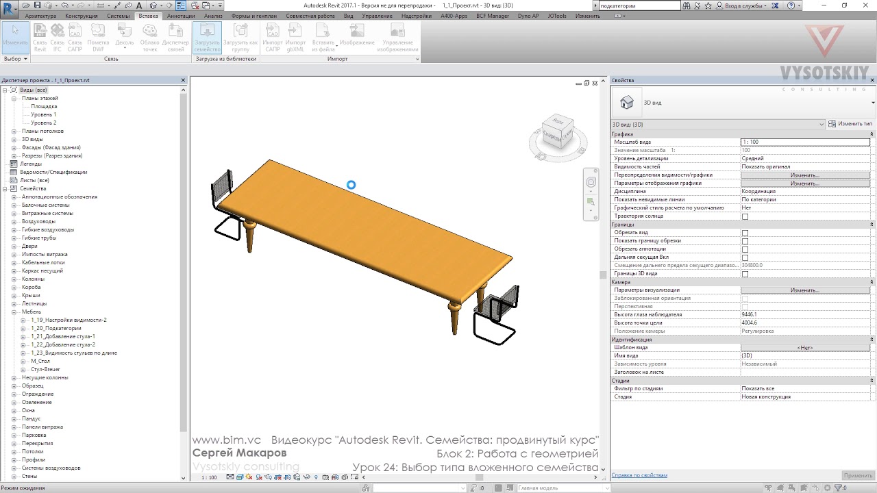Screen dimensions: 877x493
Task: Enable the Обрезать вид checkbox
Action: pos(745,233)
